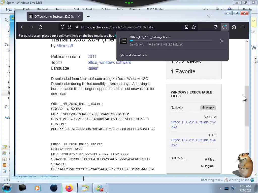Download Office_HB_2010_Italian_x64.exe link
Image resolution: width=258 pixels, height=193 pixels.
click(x=193, y=142)
